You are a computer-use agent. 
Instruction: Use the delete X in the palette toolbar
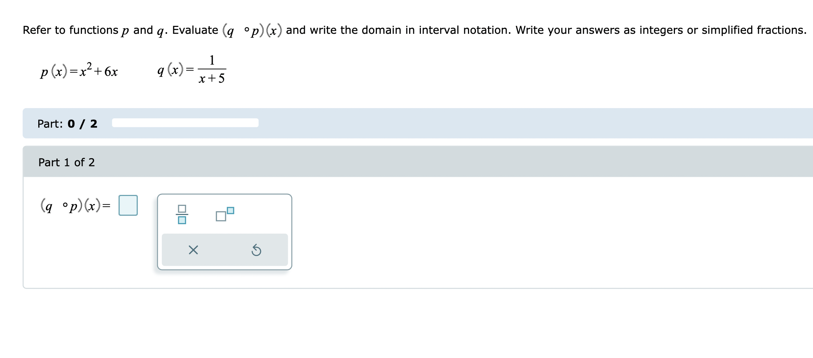[x=193, y=249]
